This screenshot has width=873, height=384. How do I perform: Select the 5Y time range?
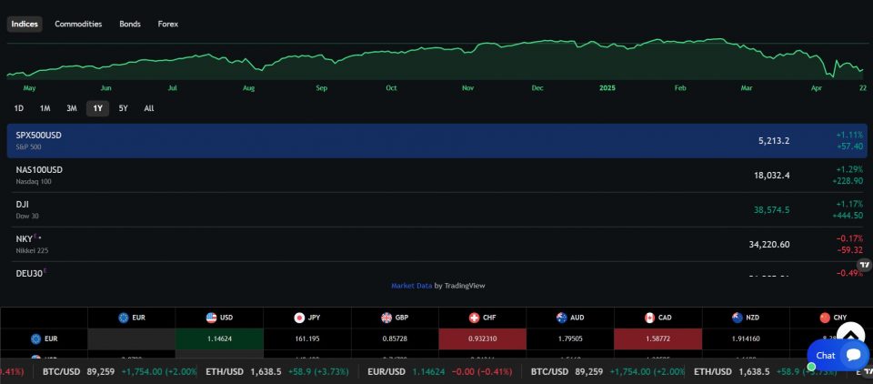point(124,108)
